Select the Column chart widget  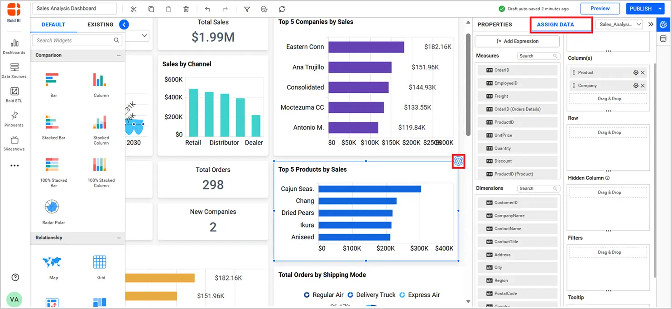[101, 85]
